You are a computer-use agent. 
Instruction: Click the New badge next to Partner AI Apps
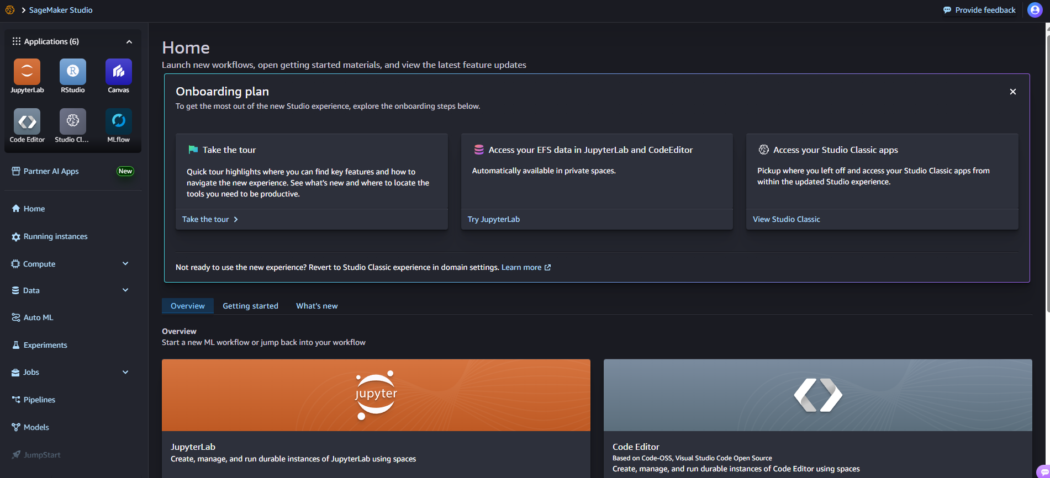(x=125, y=171)
